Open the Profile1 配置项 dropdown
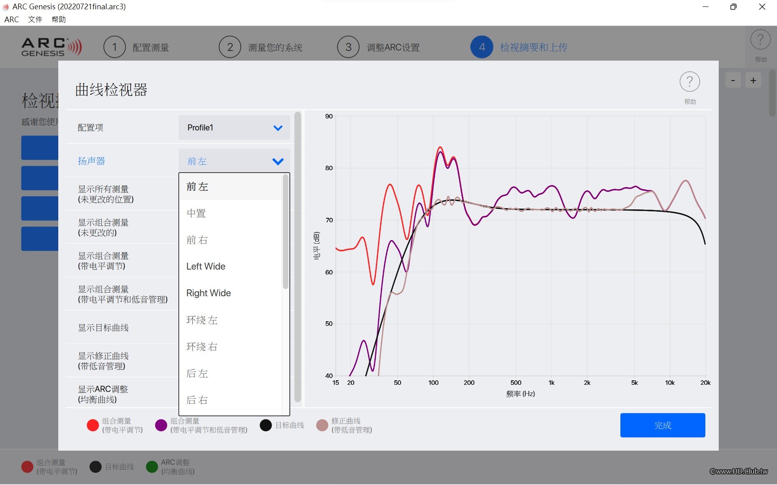Image resolution: width=777 pixels, height=485 pixels. 234,128
